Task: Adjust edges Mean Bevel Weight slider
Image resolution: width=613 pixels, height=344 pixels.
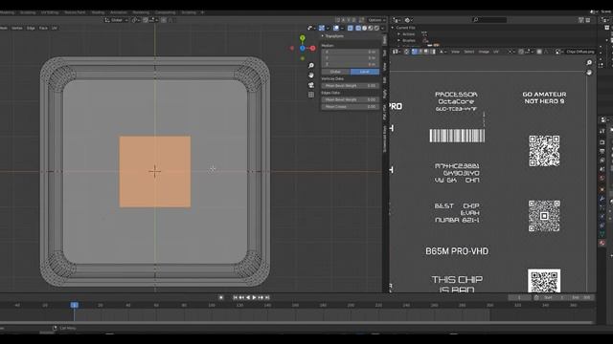Action: pyautogui.click(x=350, y=99)
